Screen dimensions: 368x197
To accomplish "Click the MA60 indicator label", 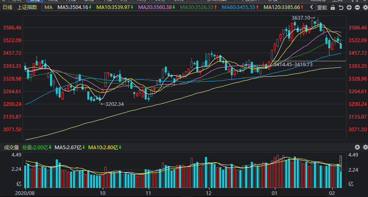I will coord(239,7).
